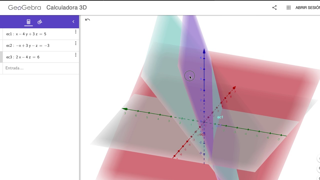Click the ABRIR SESIÓN button
Image resolution: width=320 pixels, height=180 pixels.
click(x=308, y=7)
